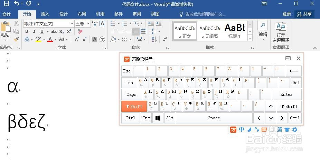
Task: Open the Youdao translation tool
Action: click(281, 32)
